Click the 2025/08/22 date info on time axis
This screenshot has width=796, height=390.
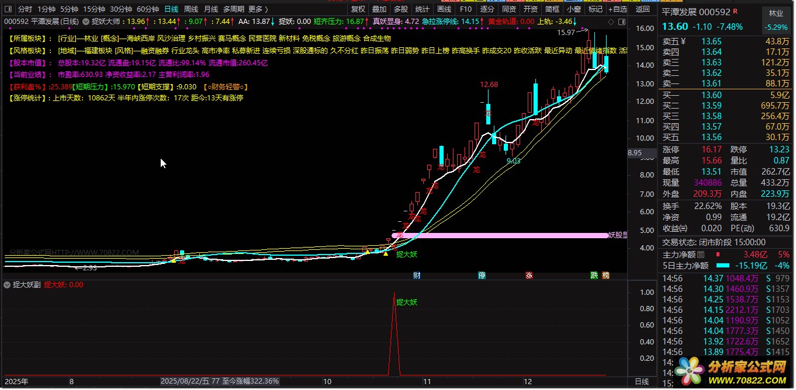click(220, 381)
